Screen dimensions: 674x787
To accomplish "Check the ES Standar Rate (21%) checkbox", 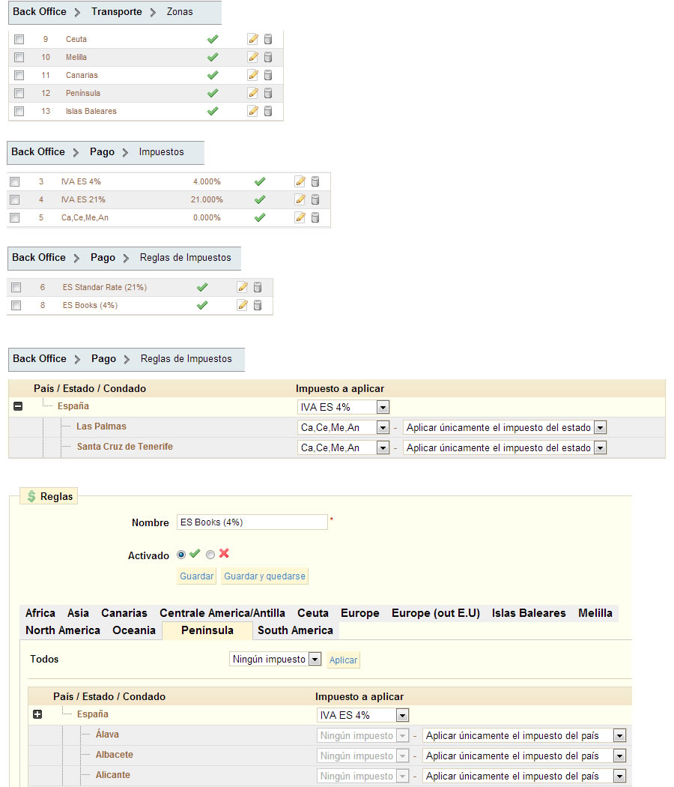I will tap(16, 287).
